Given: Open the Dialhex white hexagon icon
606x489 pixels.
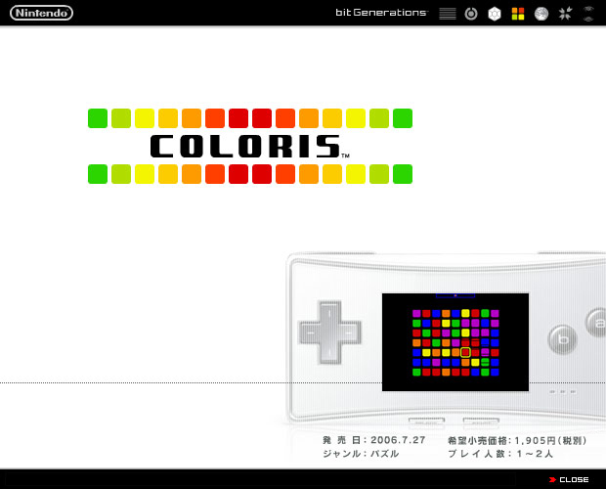Looking at the screenshot, I should point(496,14).
